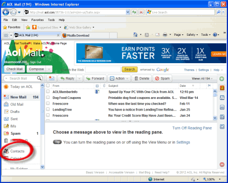
Task: Click the new message envelope icon
Action: [52, 78]
